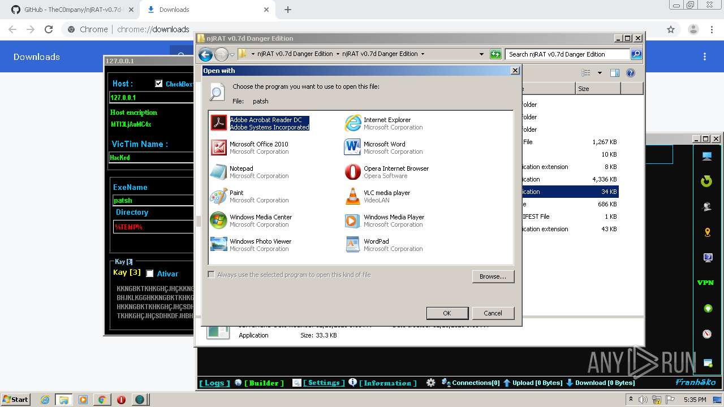The image size is (724, 407).
Task: Cancel the Open with dialog
Action: [x=493, y=313]
